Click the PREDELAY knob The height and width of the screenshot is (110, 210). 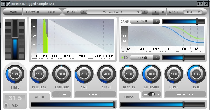pyautogui.click(x=39, y=74)
